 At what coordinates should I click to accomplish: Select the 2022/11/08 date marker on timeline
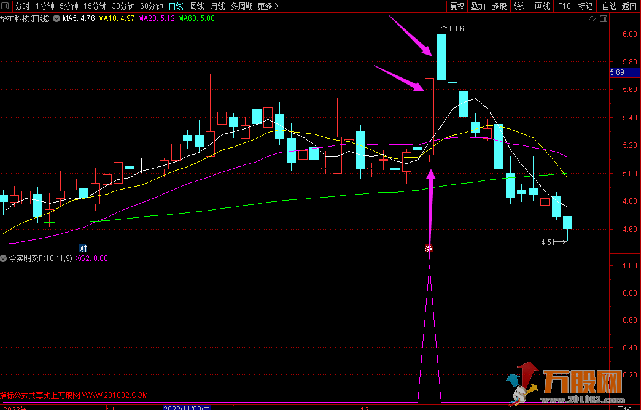tap(187, 407)
